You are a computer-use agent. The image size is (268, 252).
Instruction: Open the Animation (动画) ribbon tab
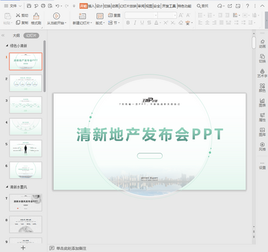(115, 6)
